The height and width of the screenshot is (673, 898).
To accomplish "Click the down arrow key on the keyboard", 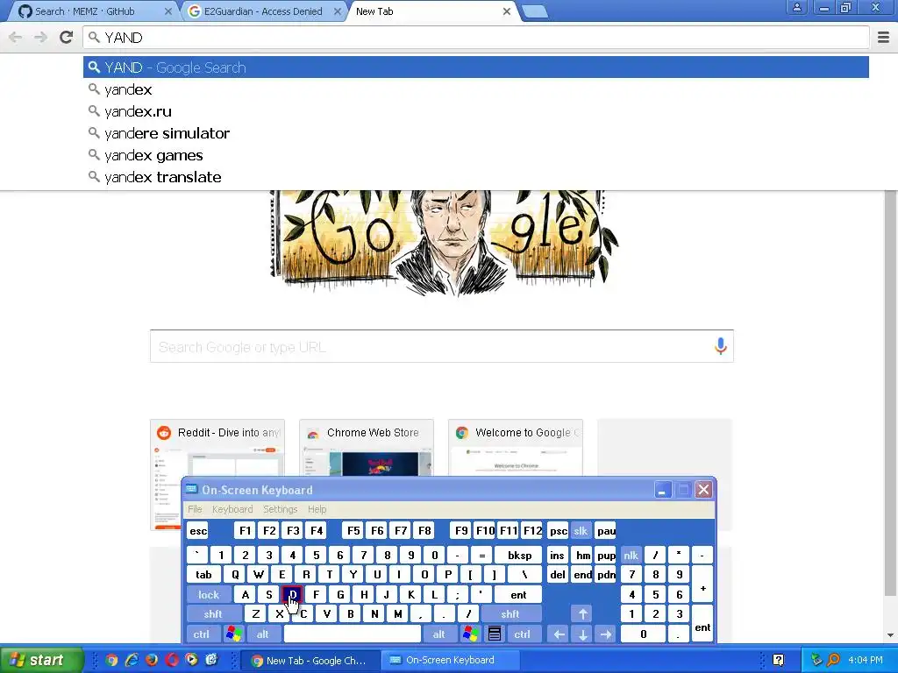I will [582, 634].
